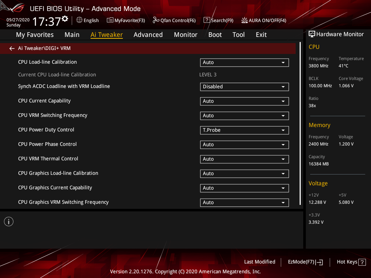Switch to Exit tab

pos(261,35)
